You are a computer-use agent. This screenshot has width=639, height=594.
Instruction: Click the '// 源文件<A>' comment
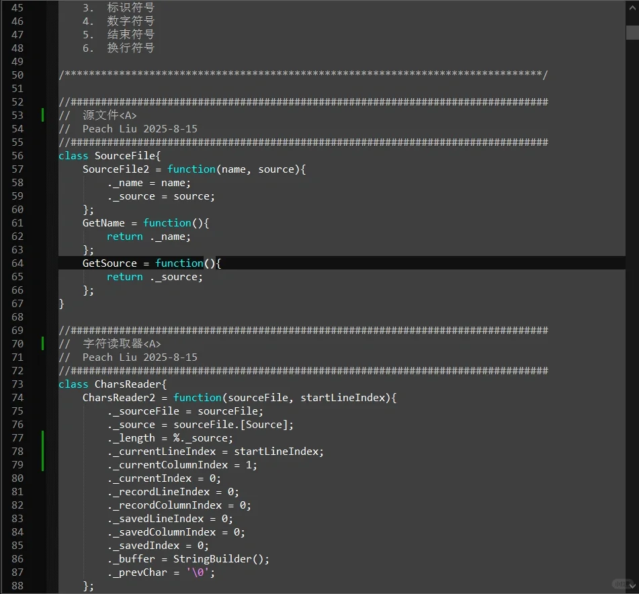pos(97,116)
